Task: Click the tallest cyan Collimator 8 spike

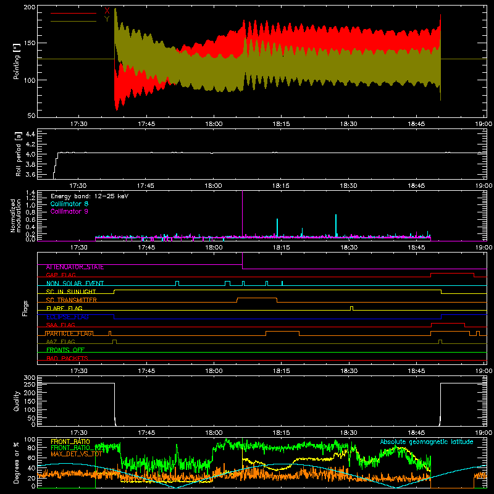Action: [336, 225]
